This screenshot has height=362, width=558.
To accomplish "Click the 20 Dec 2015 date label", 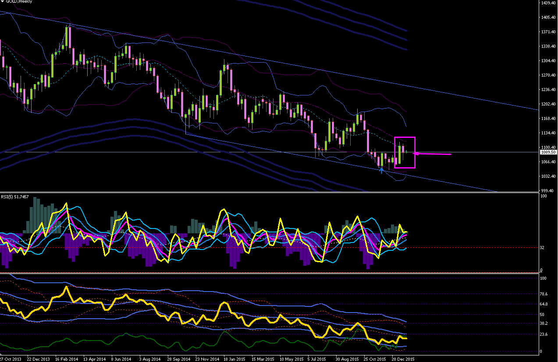I will tap(403, 358).
